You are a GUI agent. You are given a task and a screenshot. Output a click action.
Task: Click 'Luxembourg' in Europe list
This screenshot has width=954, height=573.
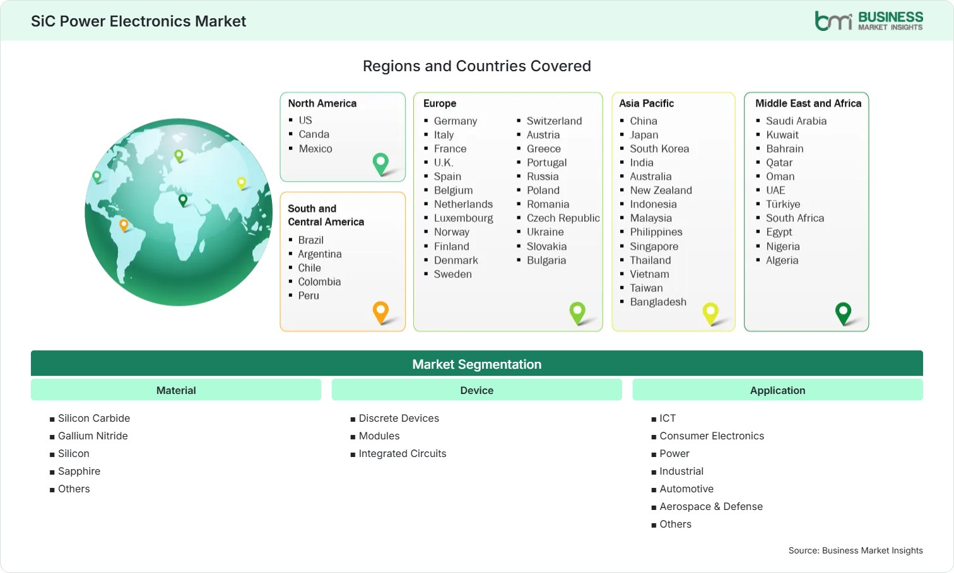[464, 218]
